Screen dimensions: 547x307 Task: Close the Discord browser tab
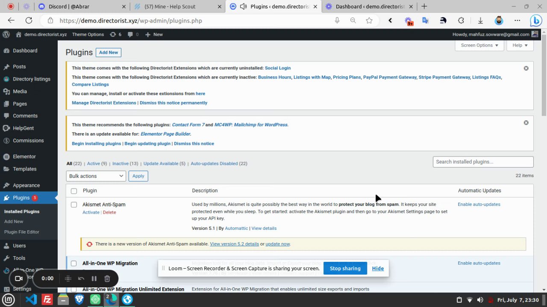(x=124, y=6)
